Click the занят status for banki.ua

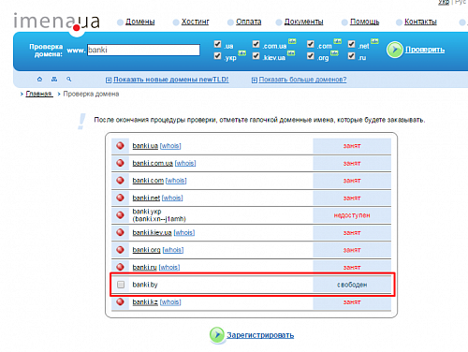(x=352, y=146)
